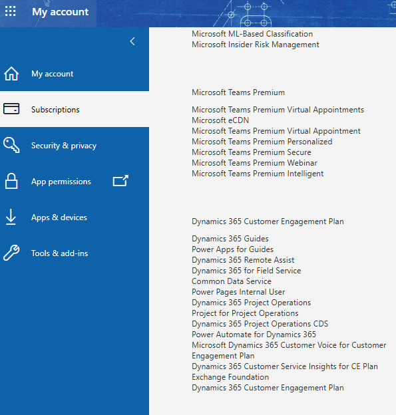The image size is (396, 415).
Task: Click Microsoft Teams Premium Virtual Appointments
Action: (x=278, y=110)
